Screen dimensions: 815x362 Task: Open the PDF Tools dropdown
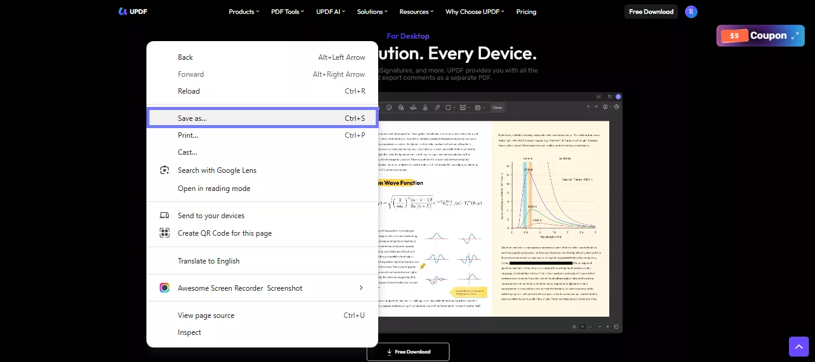tap(287, 11)
